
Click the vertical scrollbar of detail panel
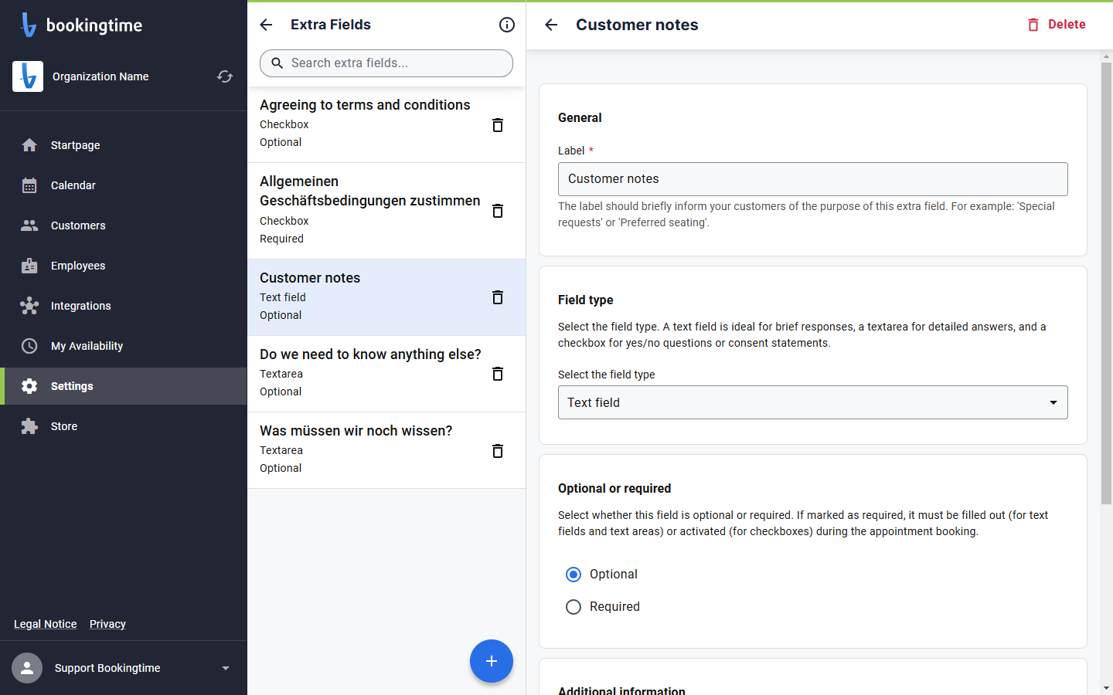click(1106, 283)
